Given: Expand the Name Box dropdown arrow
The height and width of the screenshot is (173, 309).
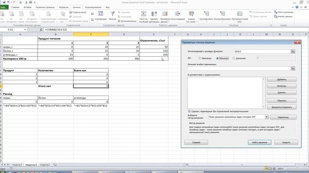Looking at the screenshot, I should coord(25,30).
